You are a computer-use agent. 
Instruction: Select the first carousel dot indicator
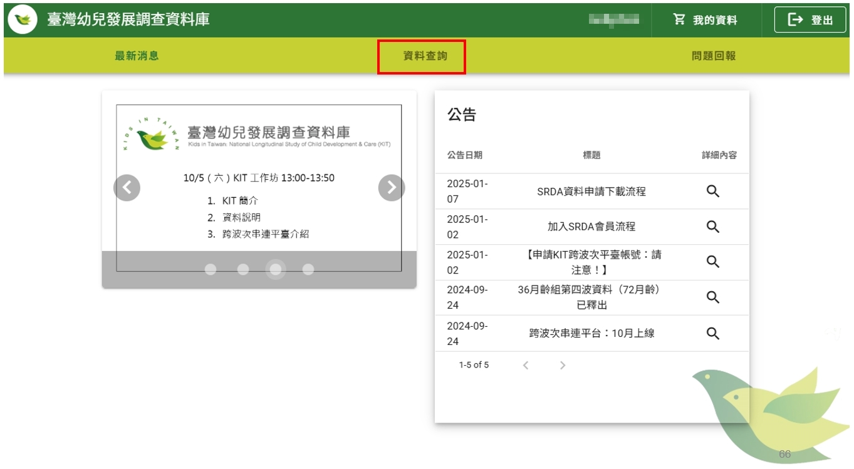[x=211, y=269]
